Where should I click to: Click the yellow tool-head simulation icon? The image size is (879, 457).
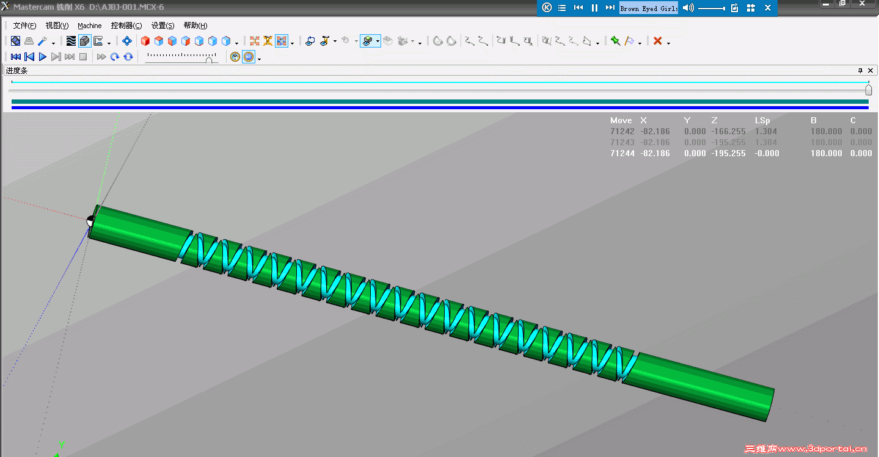[324, 41]
